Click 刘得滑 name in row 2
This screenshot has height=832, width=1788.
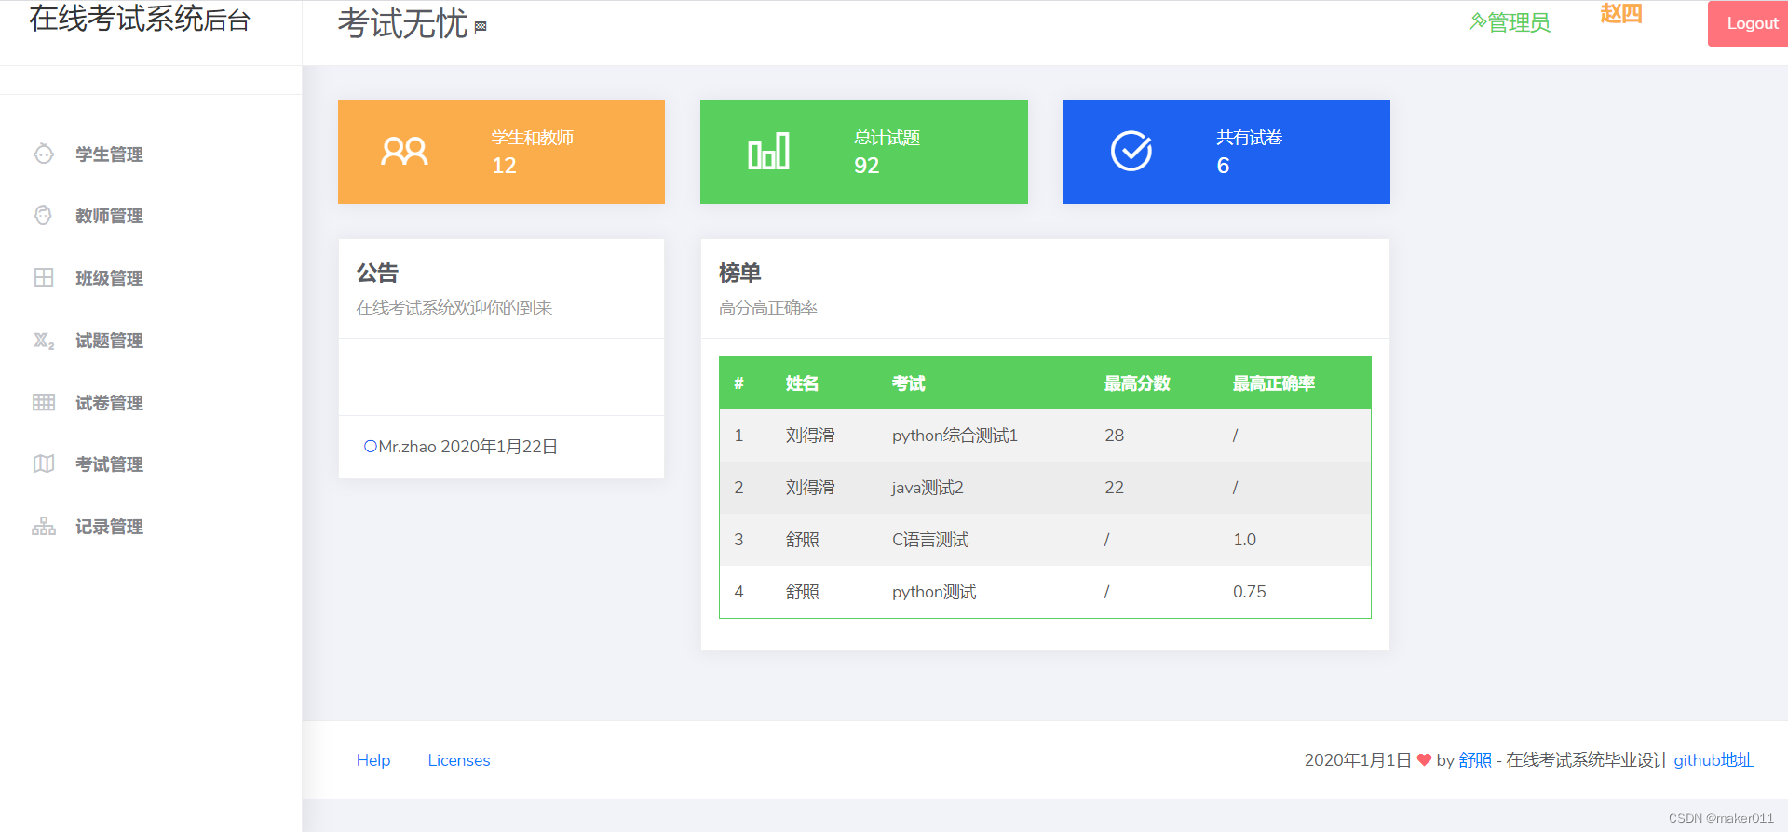(x=810, y=488)
